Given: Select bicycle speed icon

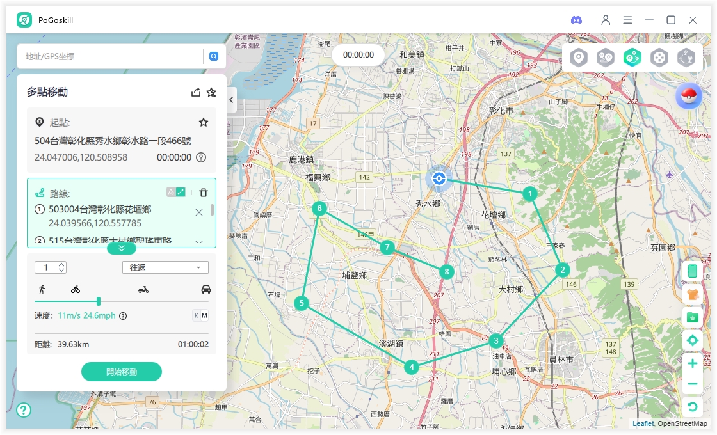Looking at the screenshot, I should click(x=76, y=289).
